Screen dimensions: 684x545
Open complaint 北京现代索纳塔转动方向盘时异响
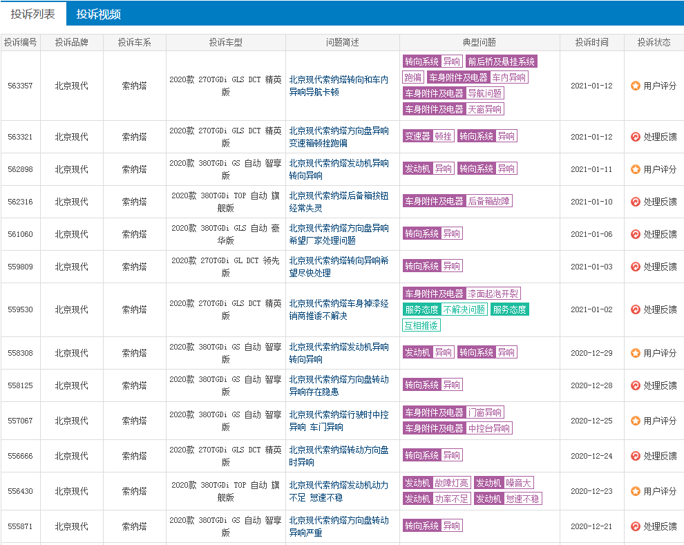[339, 456]
